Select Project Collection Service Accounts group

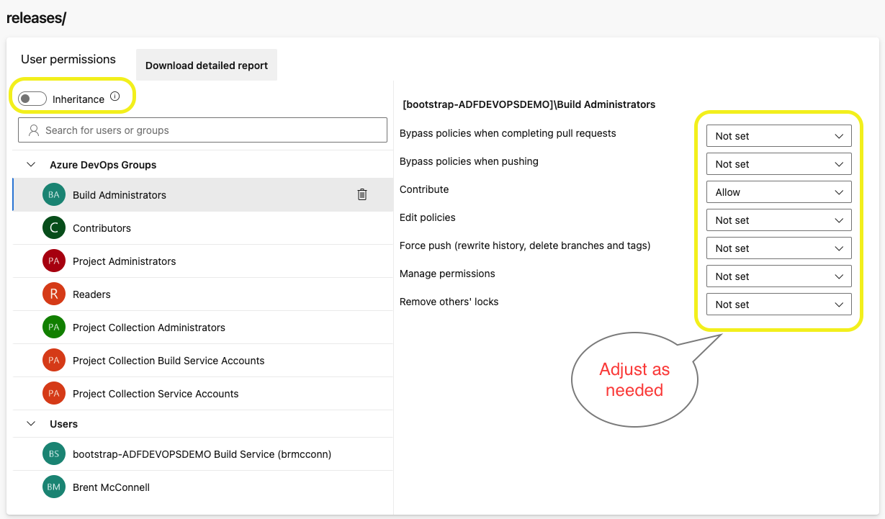point(202,393)
